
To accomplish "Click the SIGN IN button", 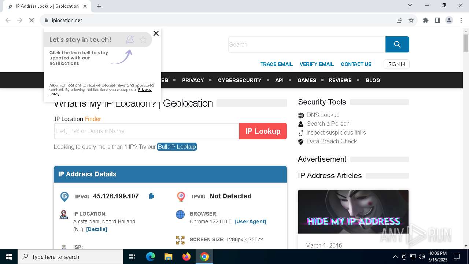I will [x=396, y=64].
